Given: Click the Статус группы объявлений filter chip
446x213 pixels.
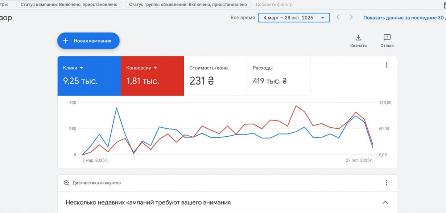Looking at the screenshot, I should [x=188, y=5].
